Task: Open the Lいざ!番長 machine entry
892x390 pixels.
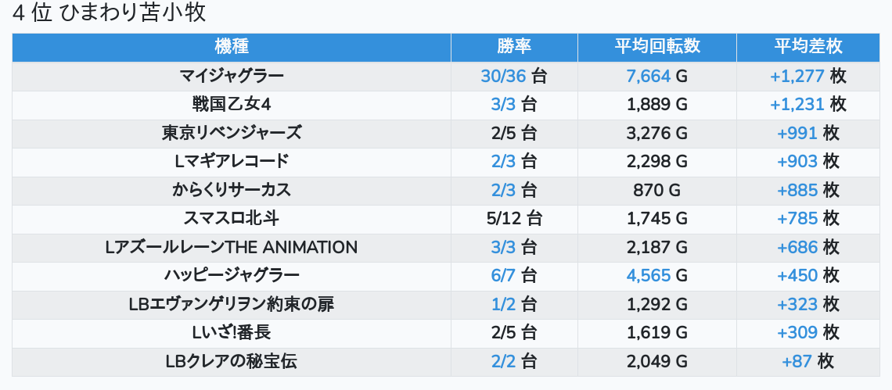Action: 231,332
